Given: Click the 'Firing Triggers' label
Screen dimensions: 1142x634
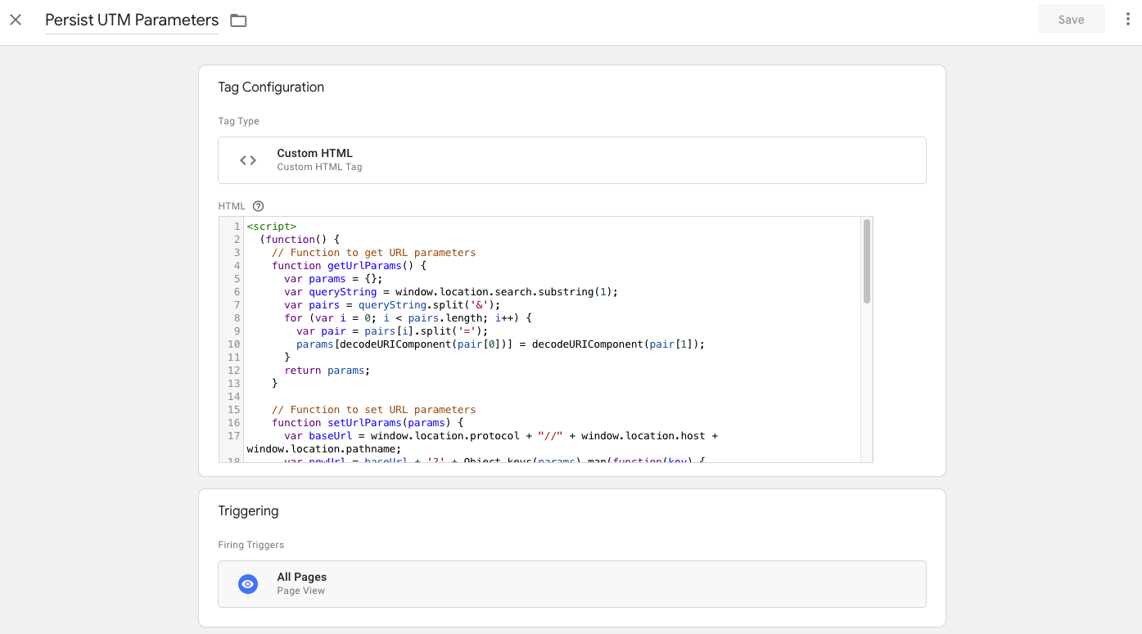Looking at the screenshot, I should click(251, 545).
